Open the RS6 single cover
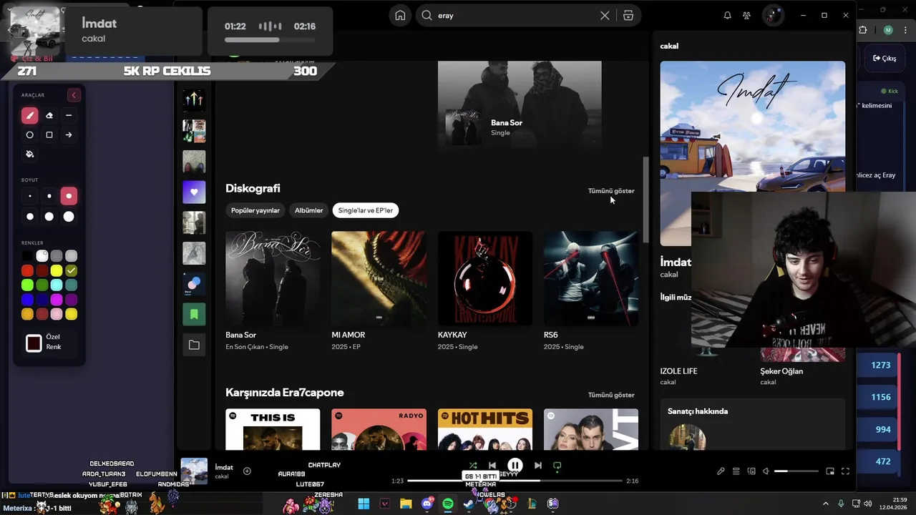 point(591,278)
